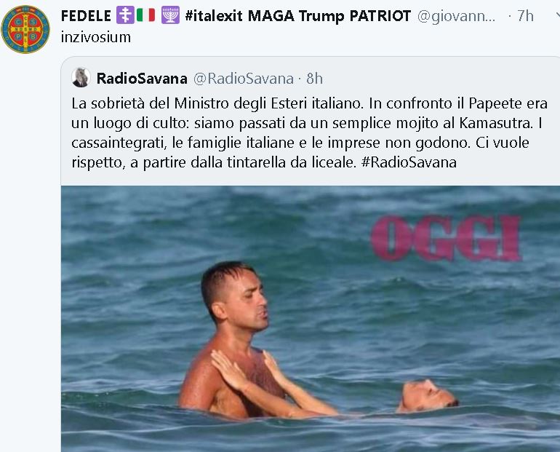Screen dimensions: 560x452
Task: Visit the @RadioSavana handle
Action: click(244, 79)
